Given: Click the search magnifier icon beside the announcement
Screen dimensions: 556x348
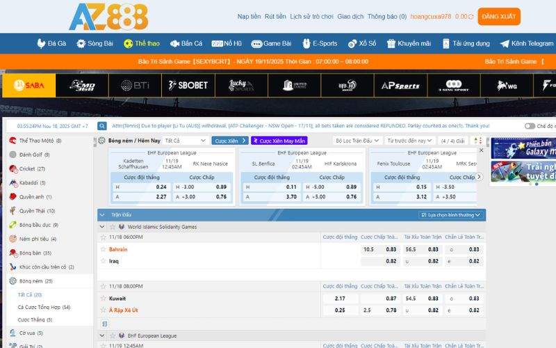Looking at the screenshot, I should [102, 126].
